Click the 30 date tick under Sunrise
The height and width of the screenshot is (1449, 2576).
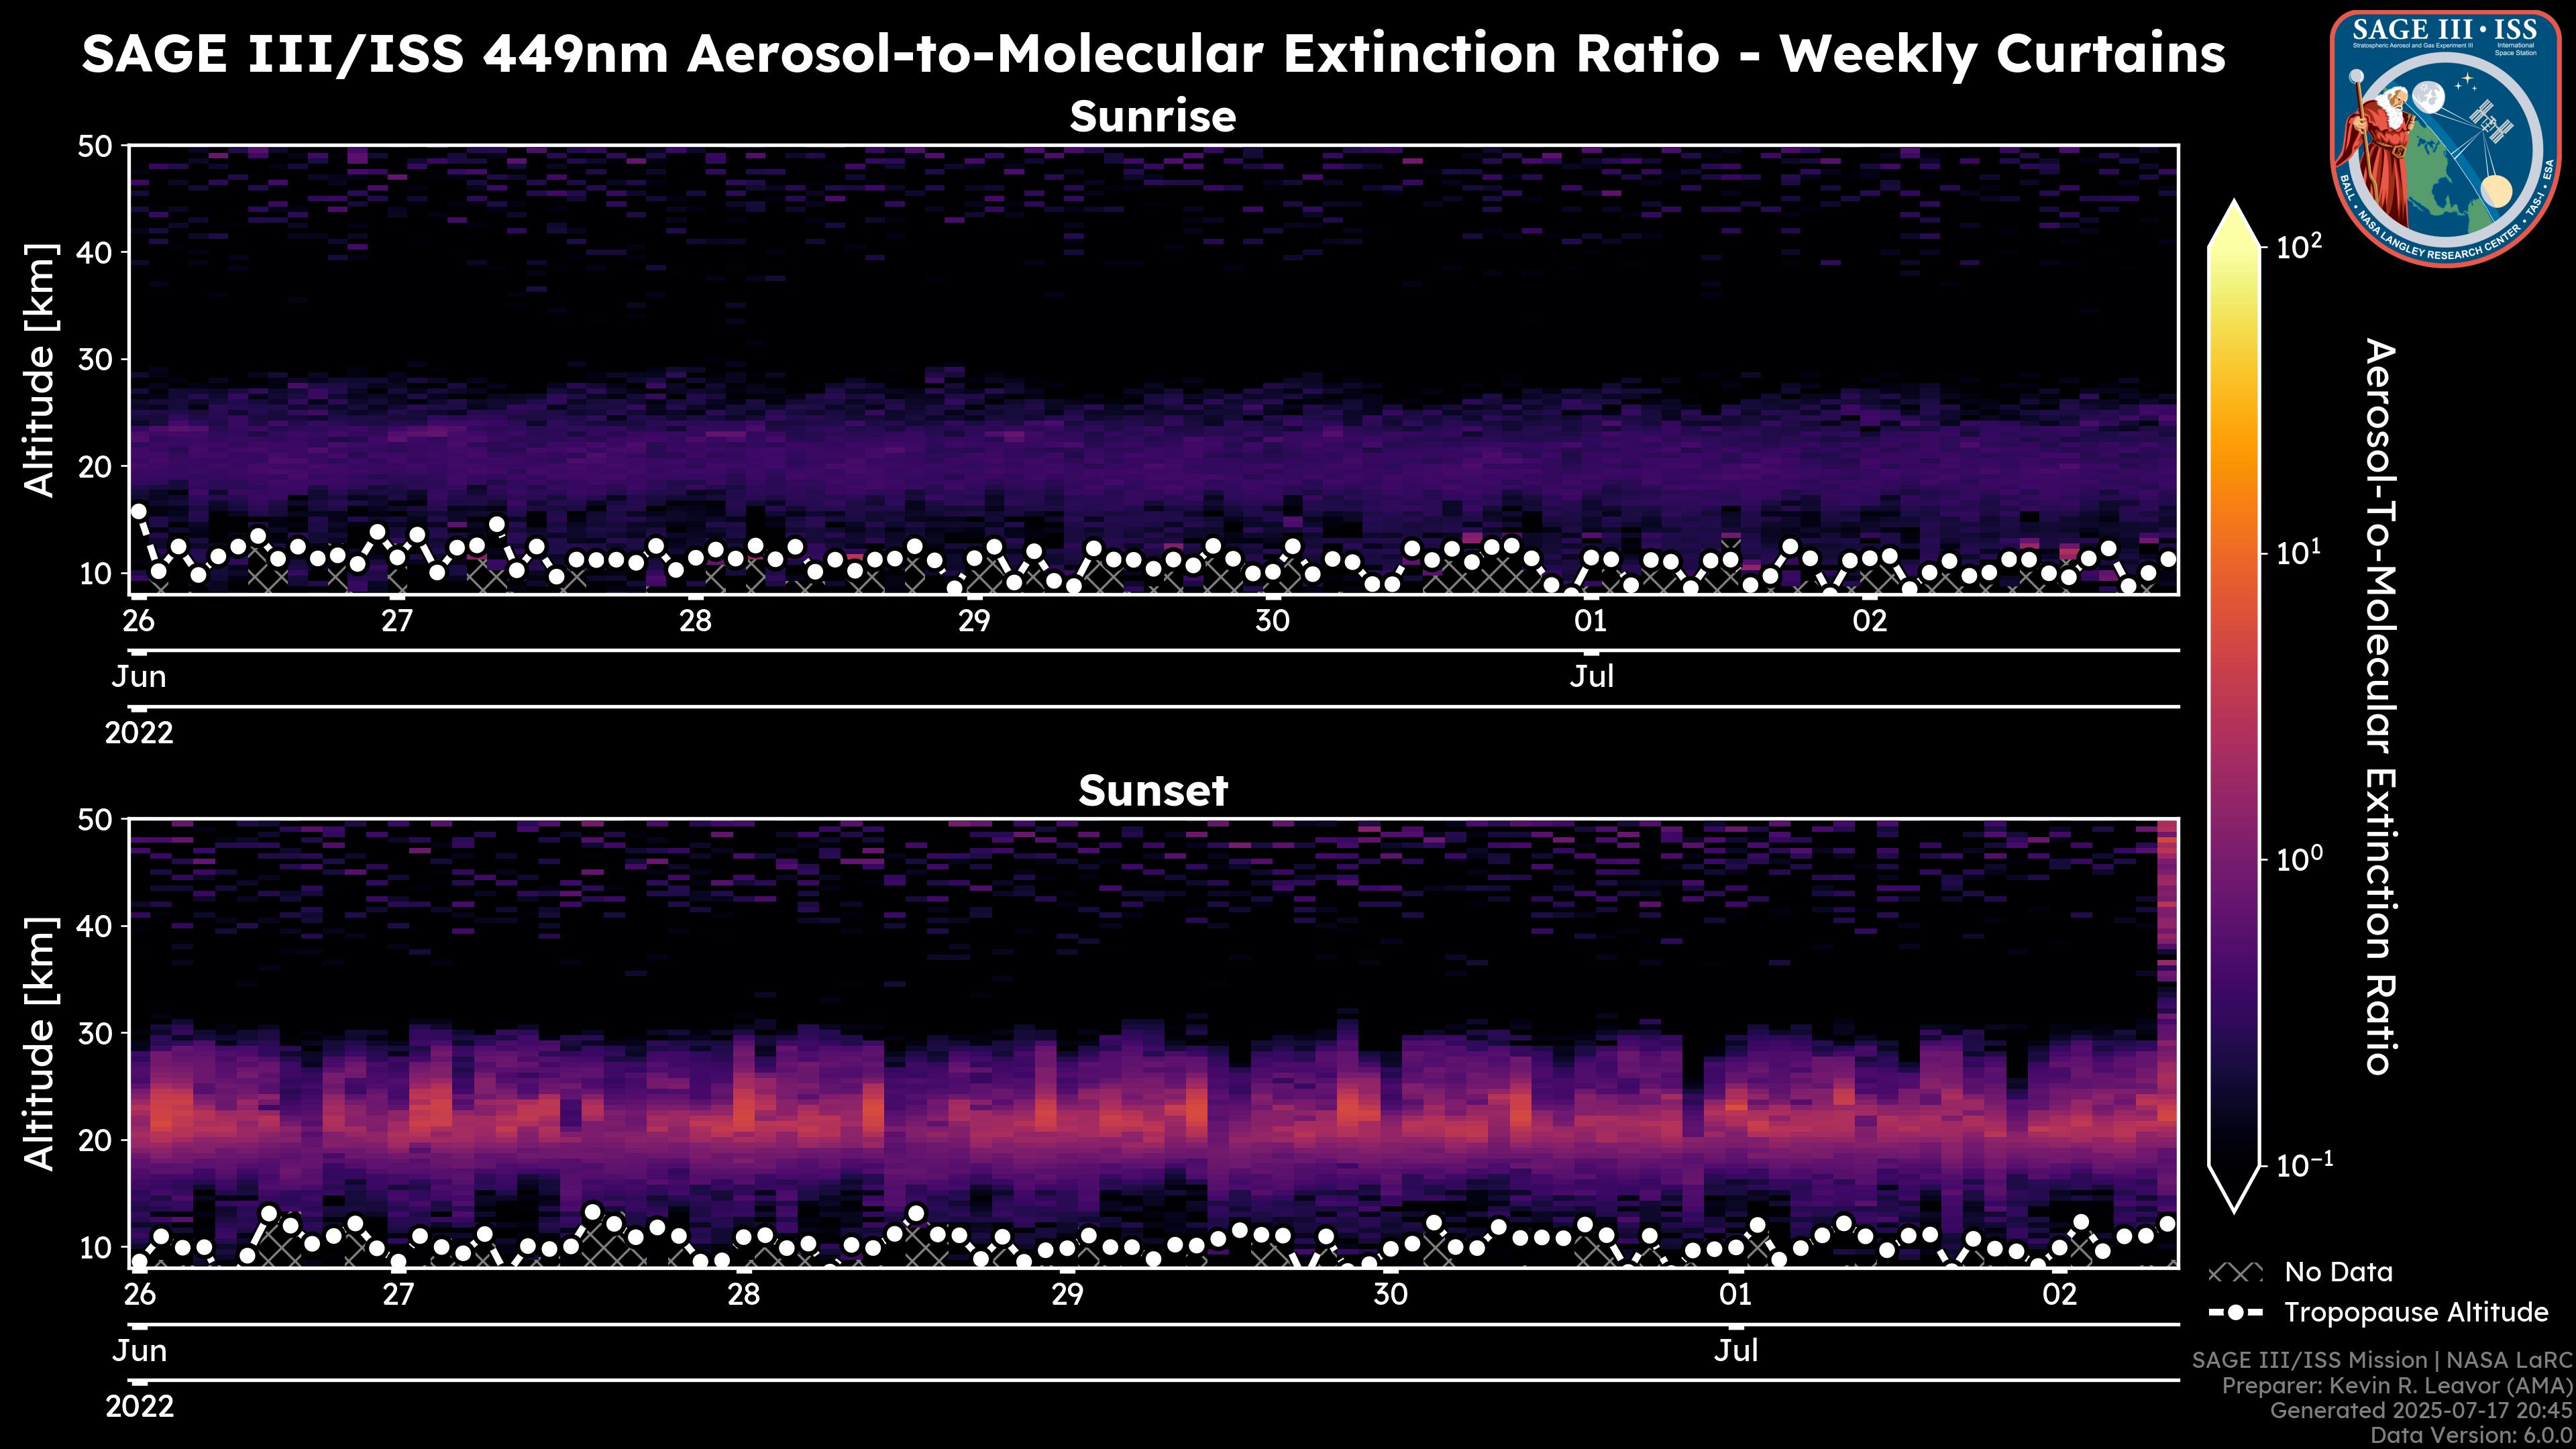1272,621
